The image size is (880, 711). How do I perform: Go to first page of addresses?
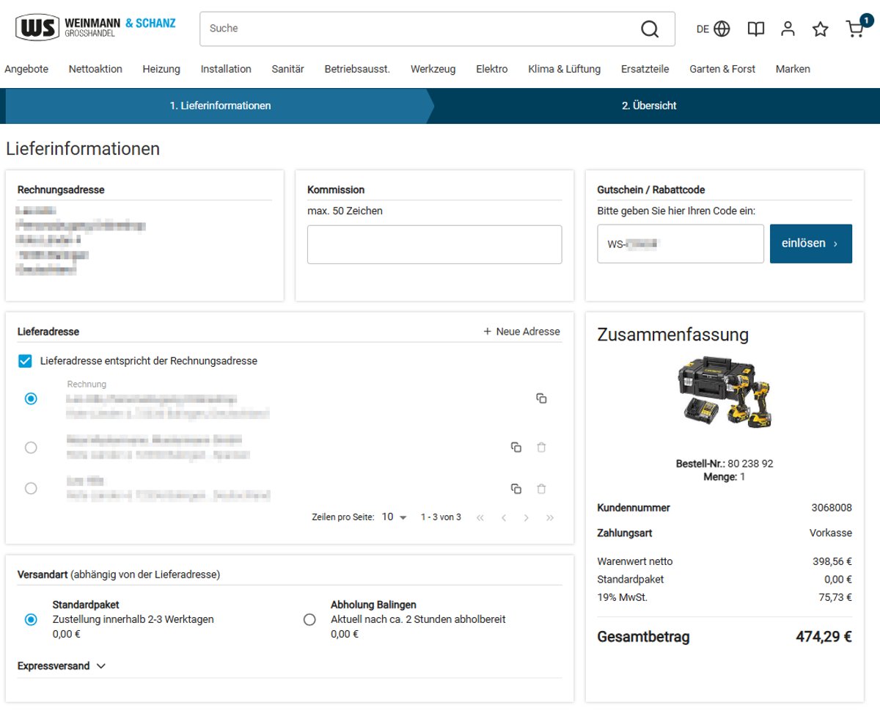pyautogui.click(x=480, y=517)
